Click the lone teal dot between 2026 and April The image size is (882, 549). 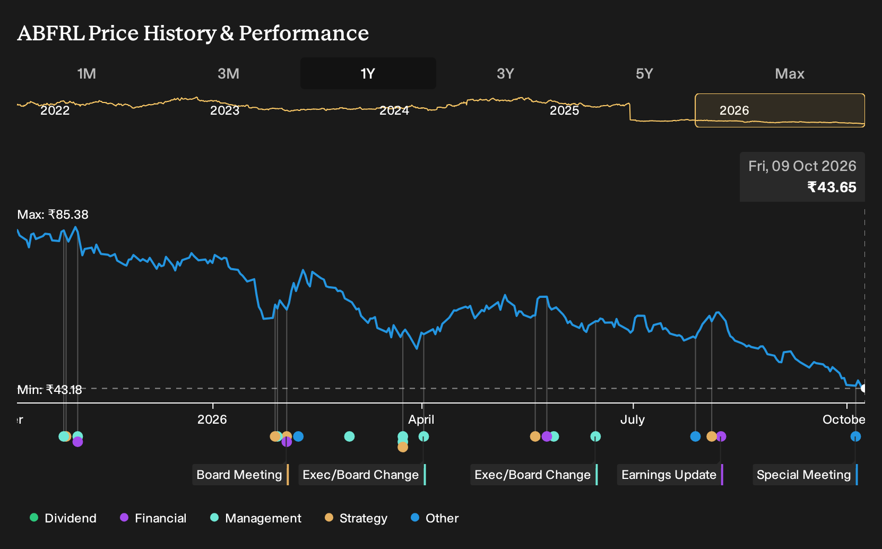point(349,436)
